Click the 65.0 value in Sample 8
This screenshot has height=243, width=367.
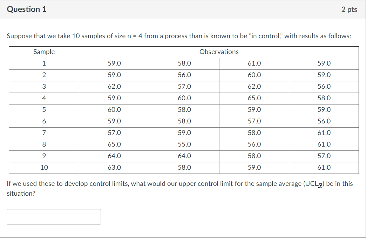[114, 144]
